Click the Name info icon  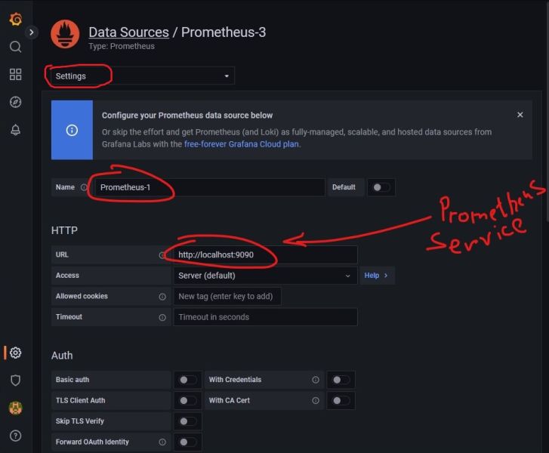[x=84, y=187]
